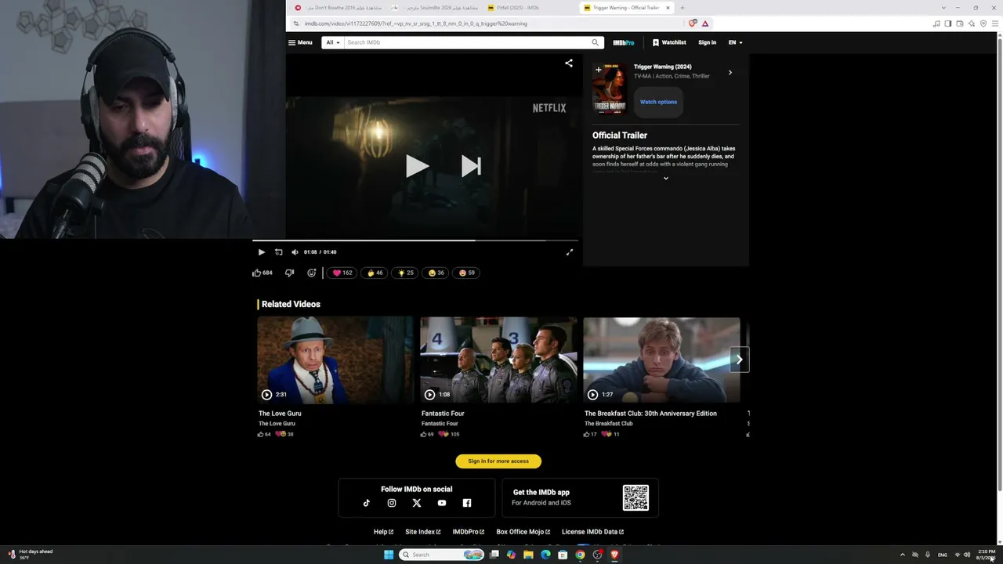Show hidden system tray icons
This screenshot has width=1003, height=564.
point(902,555)
